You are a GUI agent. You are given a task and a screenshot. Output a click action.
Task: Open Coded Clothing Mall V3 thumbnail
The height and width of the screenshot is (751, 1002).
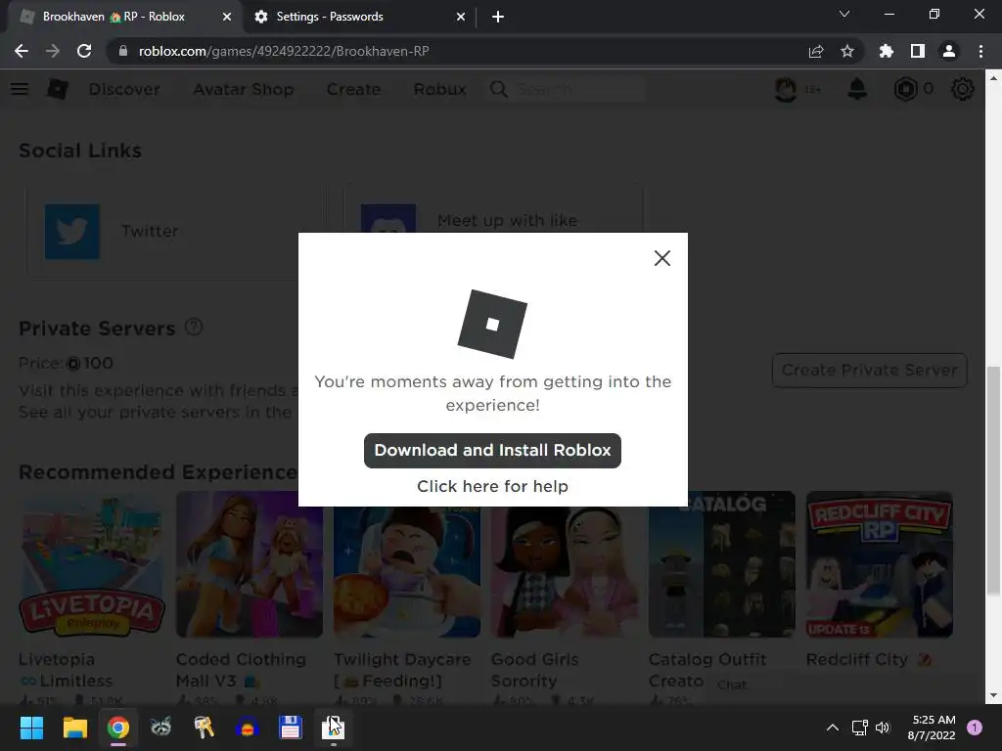pos(250,564)
